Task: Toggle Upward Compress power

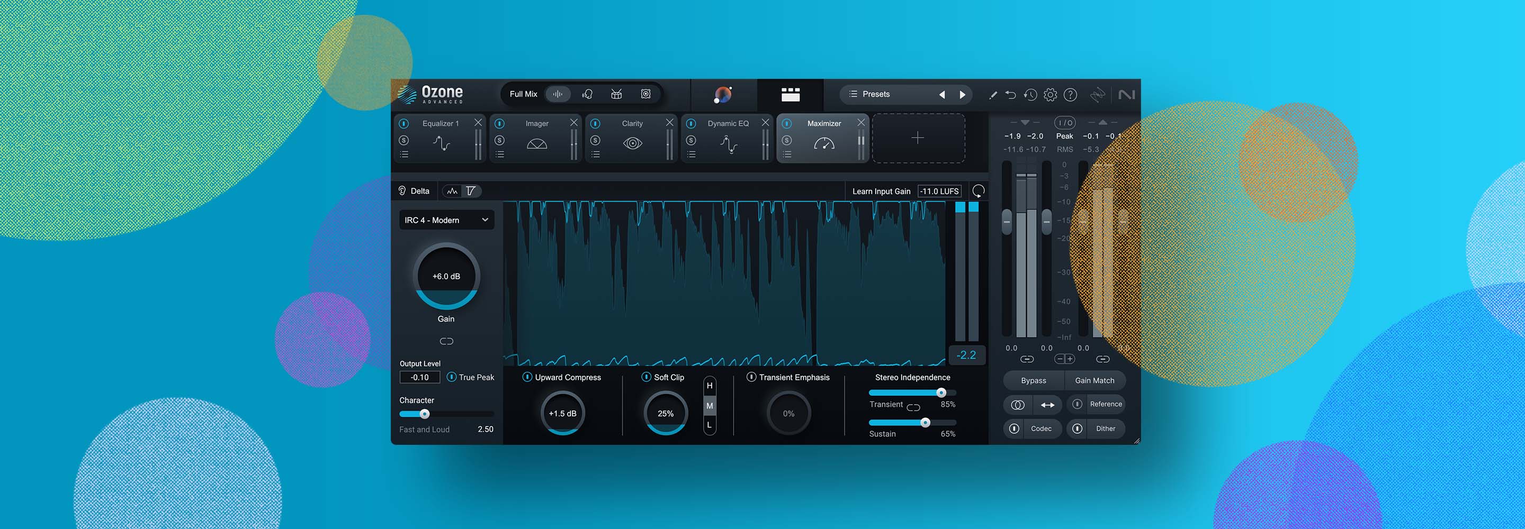Action: point(527,377)
